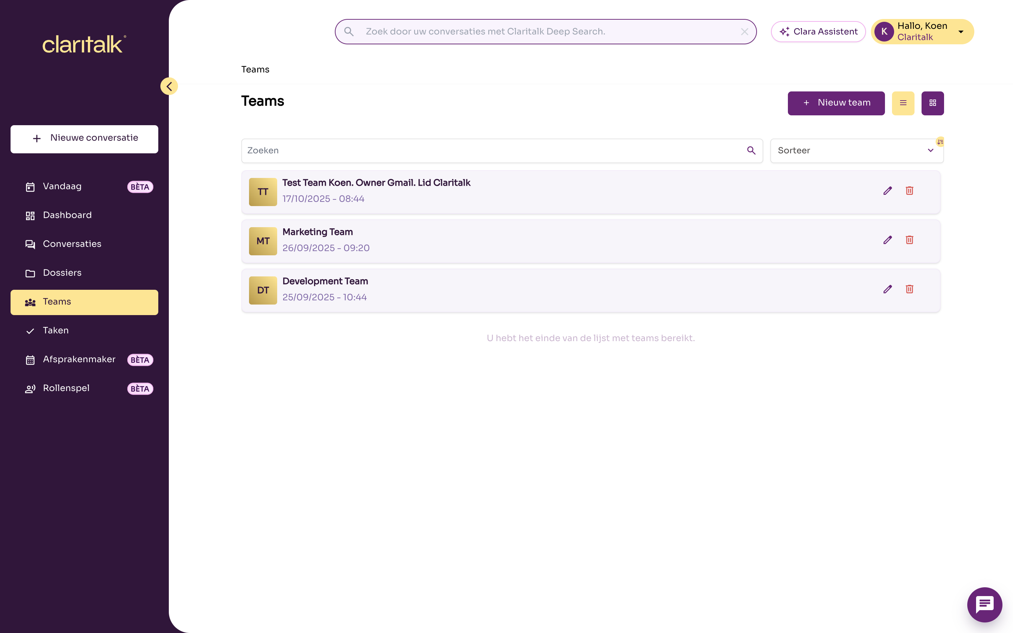Launch Clara Assistent
1013x633 pixels.
coord(818,32)
